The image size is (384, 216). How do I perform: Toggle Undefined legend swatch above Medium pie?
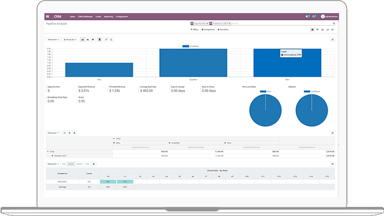click(307, 92)
